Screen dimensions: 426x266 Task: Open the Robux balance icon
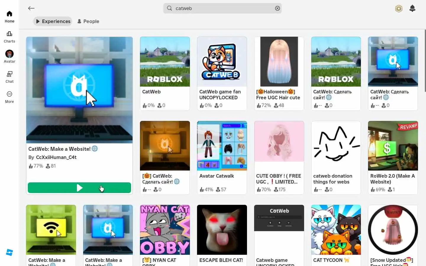(399, 9)
